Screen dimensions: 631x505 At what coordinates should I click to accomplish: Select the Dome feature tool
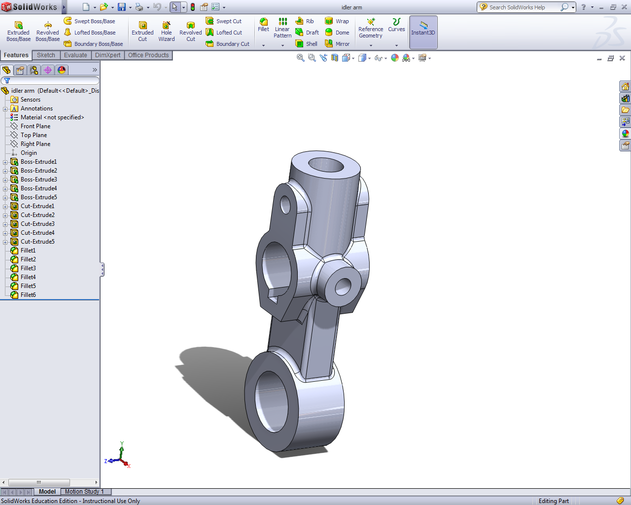point(337,33)
